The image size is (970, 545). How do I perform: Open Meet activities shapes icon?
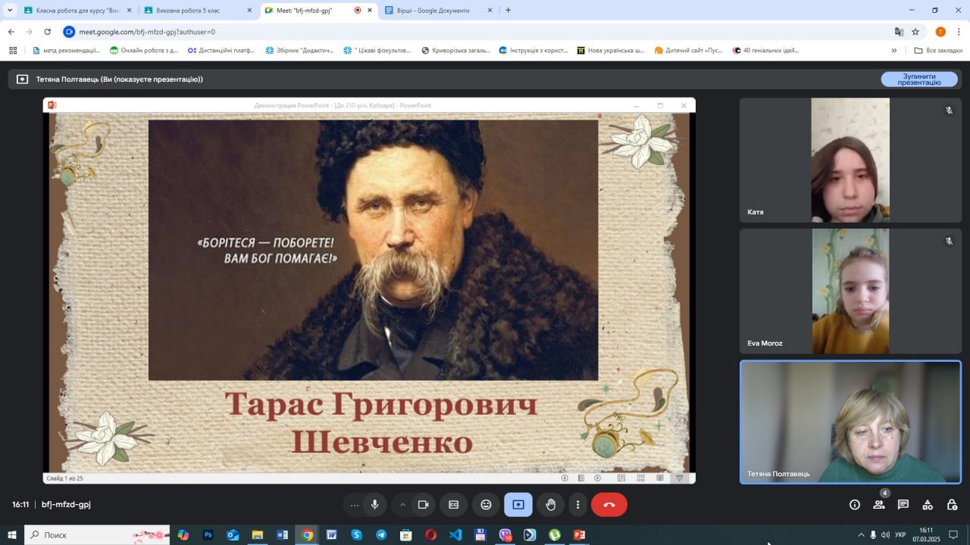tap(928, 505)
